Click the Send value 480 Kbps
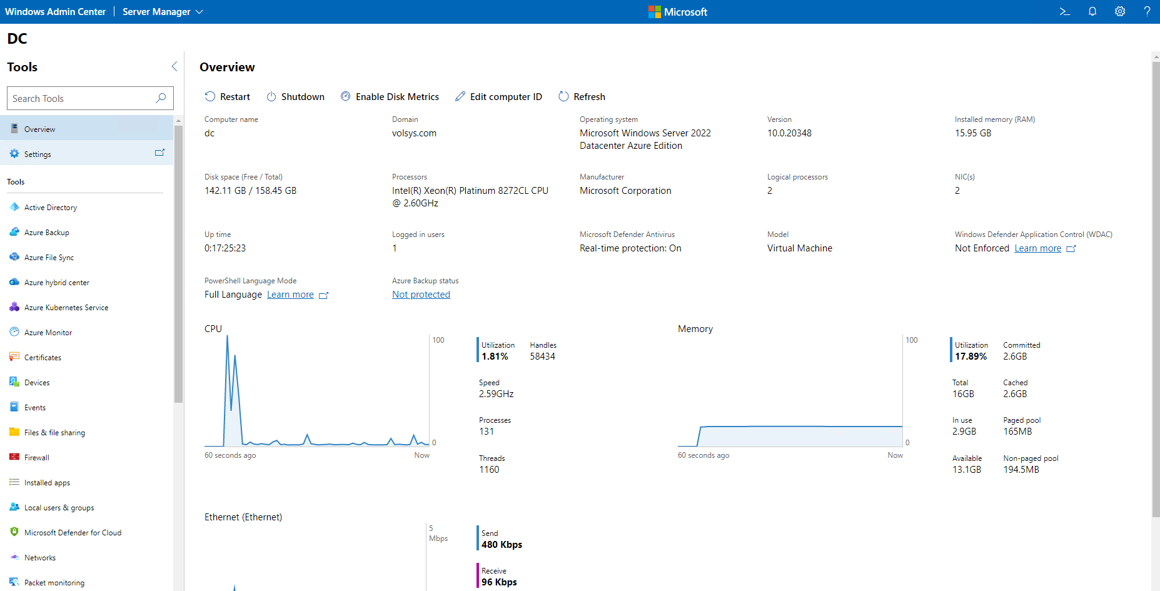 (x=502, y=545)
